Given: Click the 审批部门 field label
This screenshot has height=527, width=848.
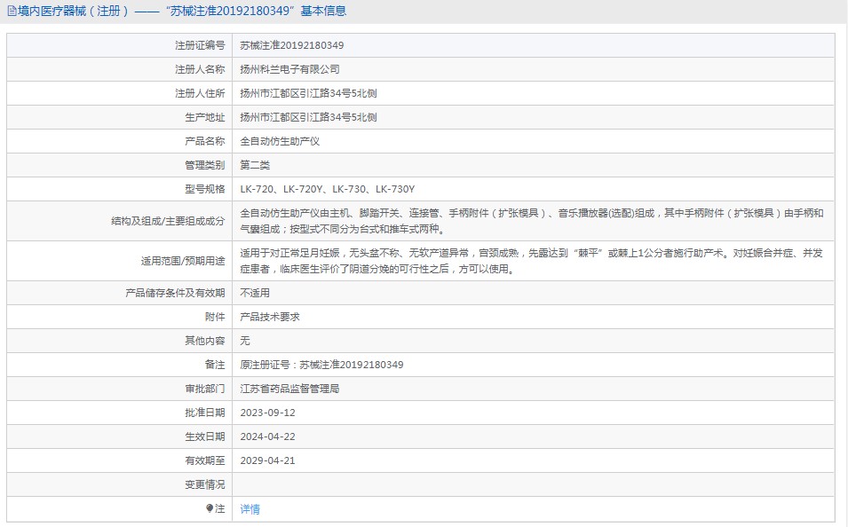Looking at the screenshot, I should 204,389.
